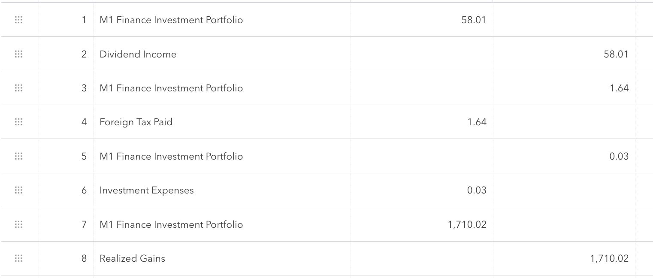Click drag handle for Investment Expenses row
Viewport: 653px width, 278px height.
[18, 190]
